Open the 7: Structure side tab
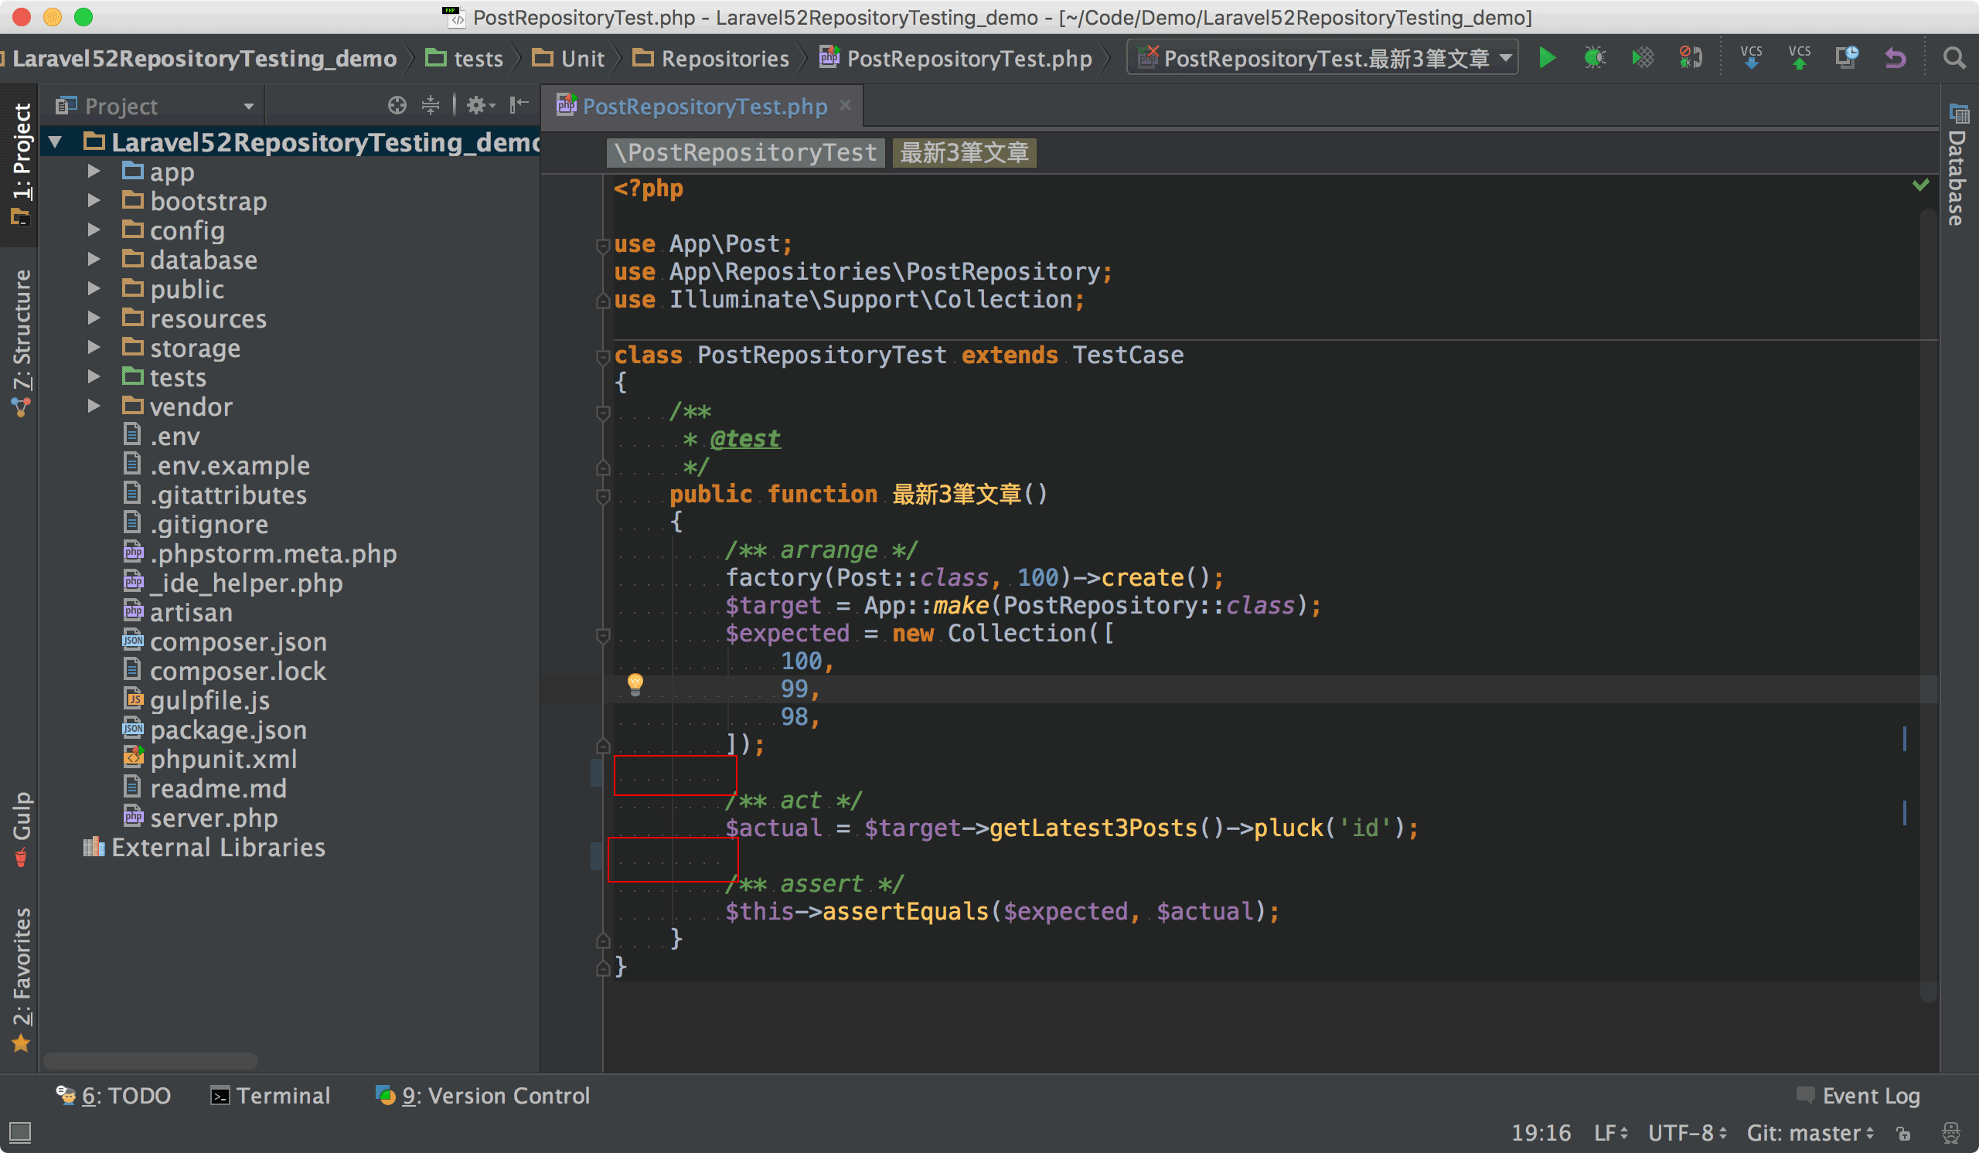The image size is (1979, 1153). point(20,342)
